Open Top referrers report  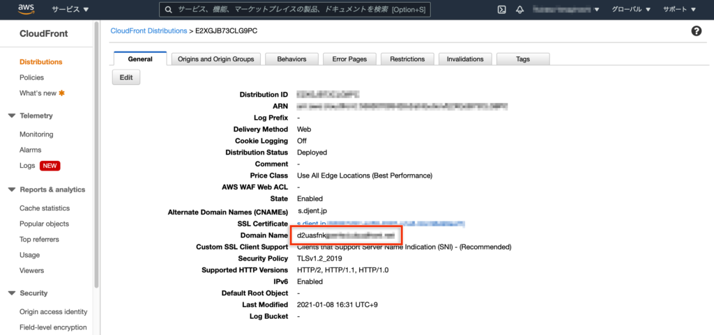pyautogui.click(x=39, y=240)
